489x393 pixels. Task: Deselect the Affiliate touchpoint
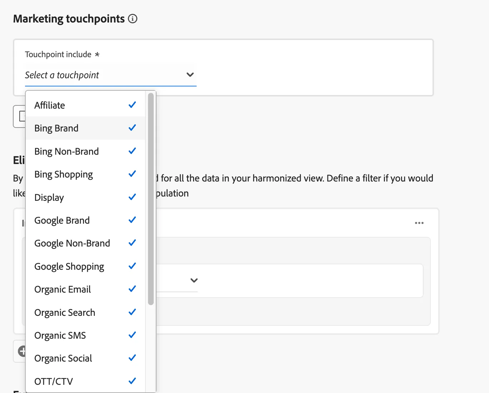pyautogui.click(x=85, y=105)
